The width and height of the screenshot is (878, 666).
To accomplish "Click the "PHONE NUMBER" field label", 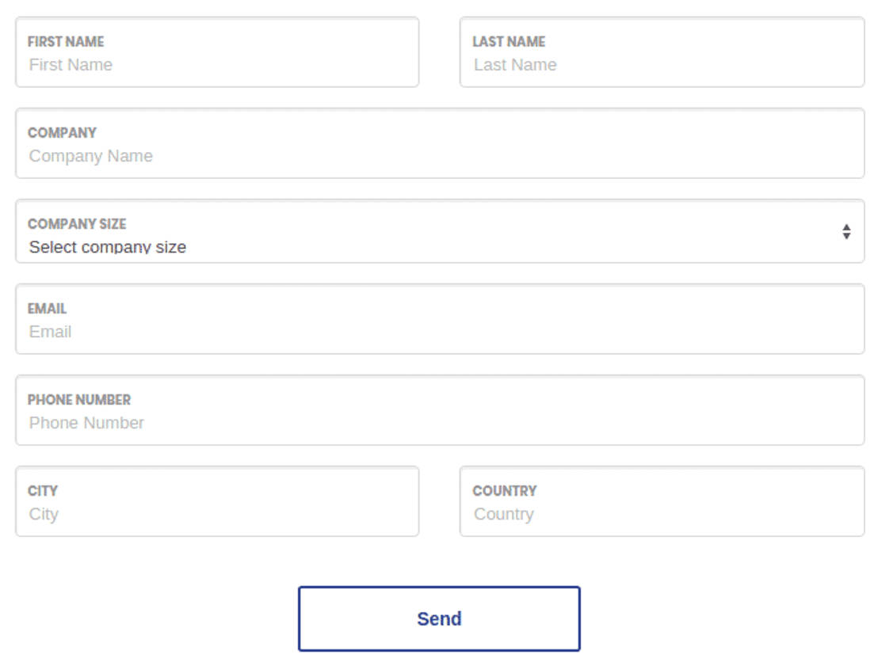I will [x=79, y=400].
